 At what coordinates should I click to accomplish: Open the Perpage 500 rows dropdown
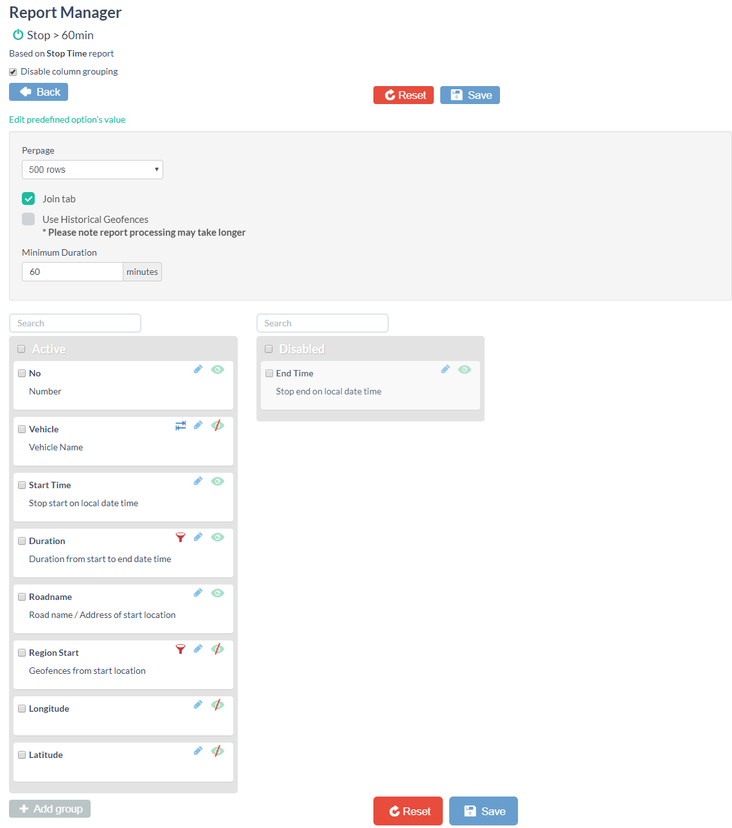click(92, 169)
